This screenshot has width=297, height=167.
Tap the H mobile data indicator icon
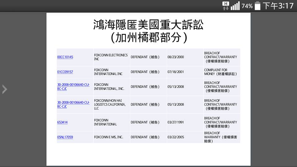pos(226,6)
